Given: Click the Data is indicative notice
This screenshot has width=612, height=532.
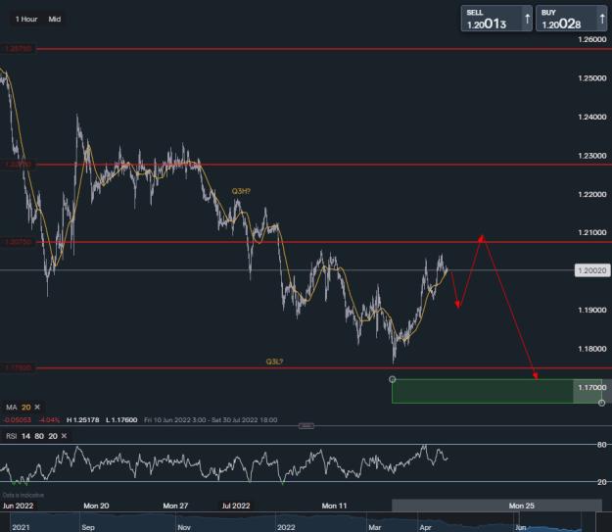Looking at the screenshot, I should tap(24, 495).
